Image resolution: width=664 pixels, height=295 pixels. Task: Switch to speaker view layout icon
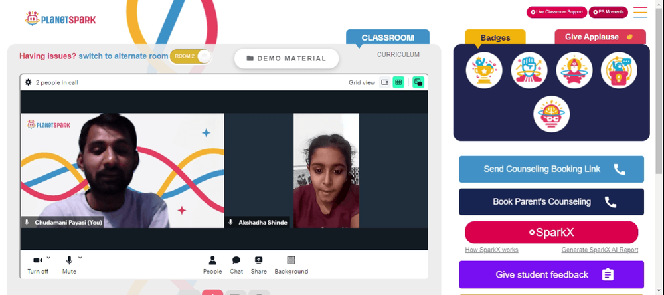click(385, 82)
